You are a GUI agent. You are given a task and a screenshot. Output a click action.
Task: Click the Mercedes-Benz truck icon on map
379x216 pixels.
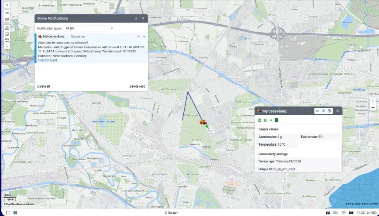(x=203, y=122)
